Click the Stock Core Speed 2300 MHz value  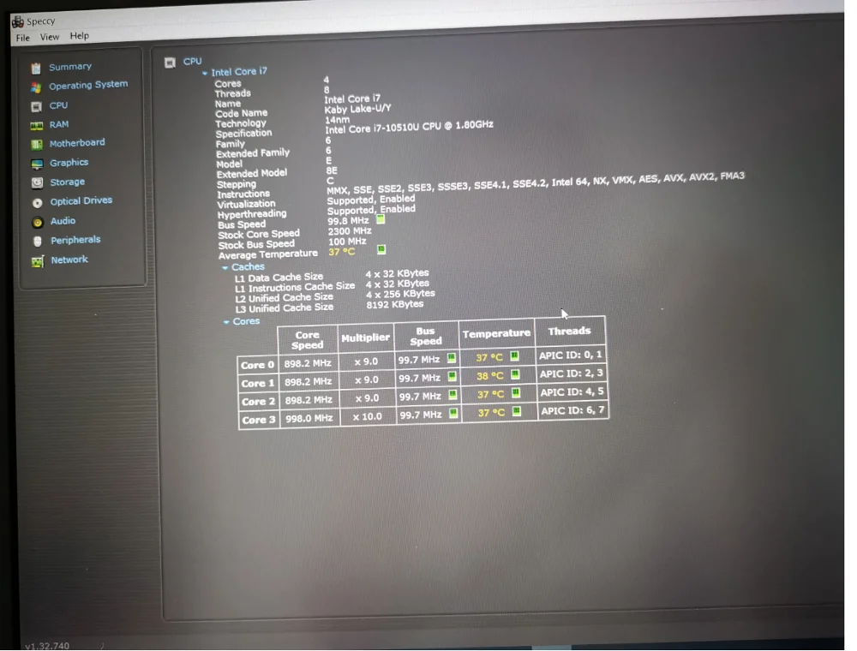[350, 231]
